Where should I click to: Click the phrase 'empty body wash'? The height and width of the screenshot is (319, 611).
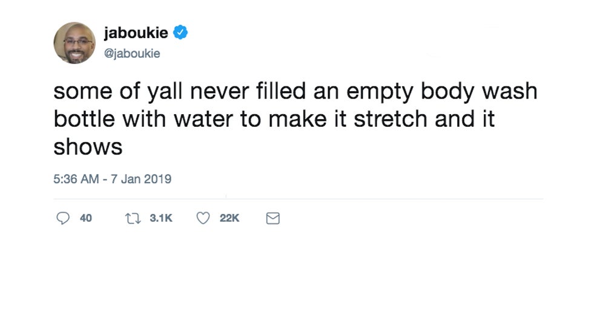(x=442, y=92)
